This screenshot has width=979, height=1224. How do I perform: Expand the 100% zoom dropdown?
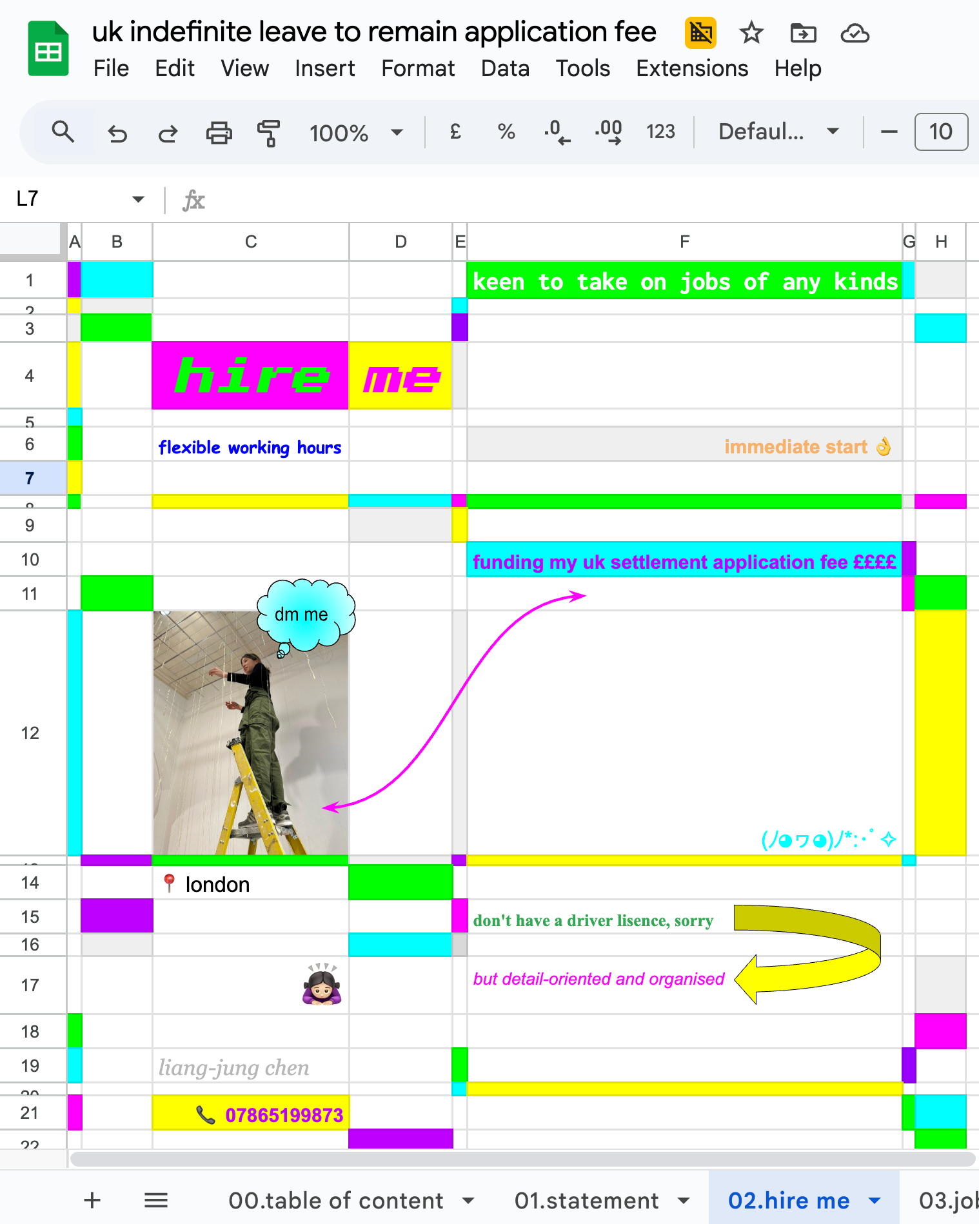coord(356,133)
